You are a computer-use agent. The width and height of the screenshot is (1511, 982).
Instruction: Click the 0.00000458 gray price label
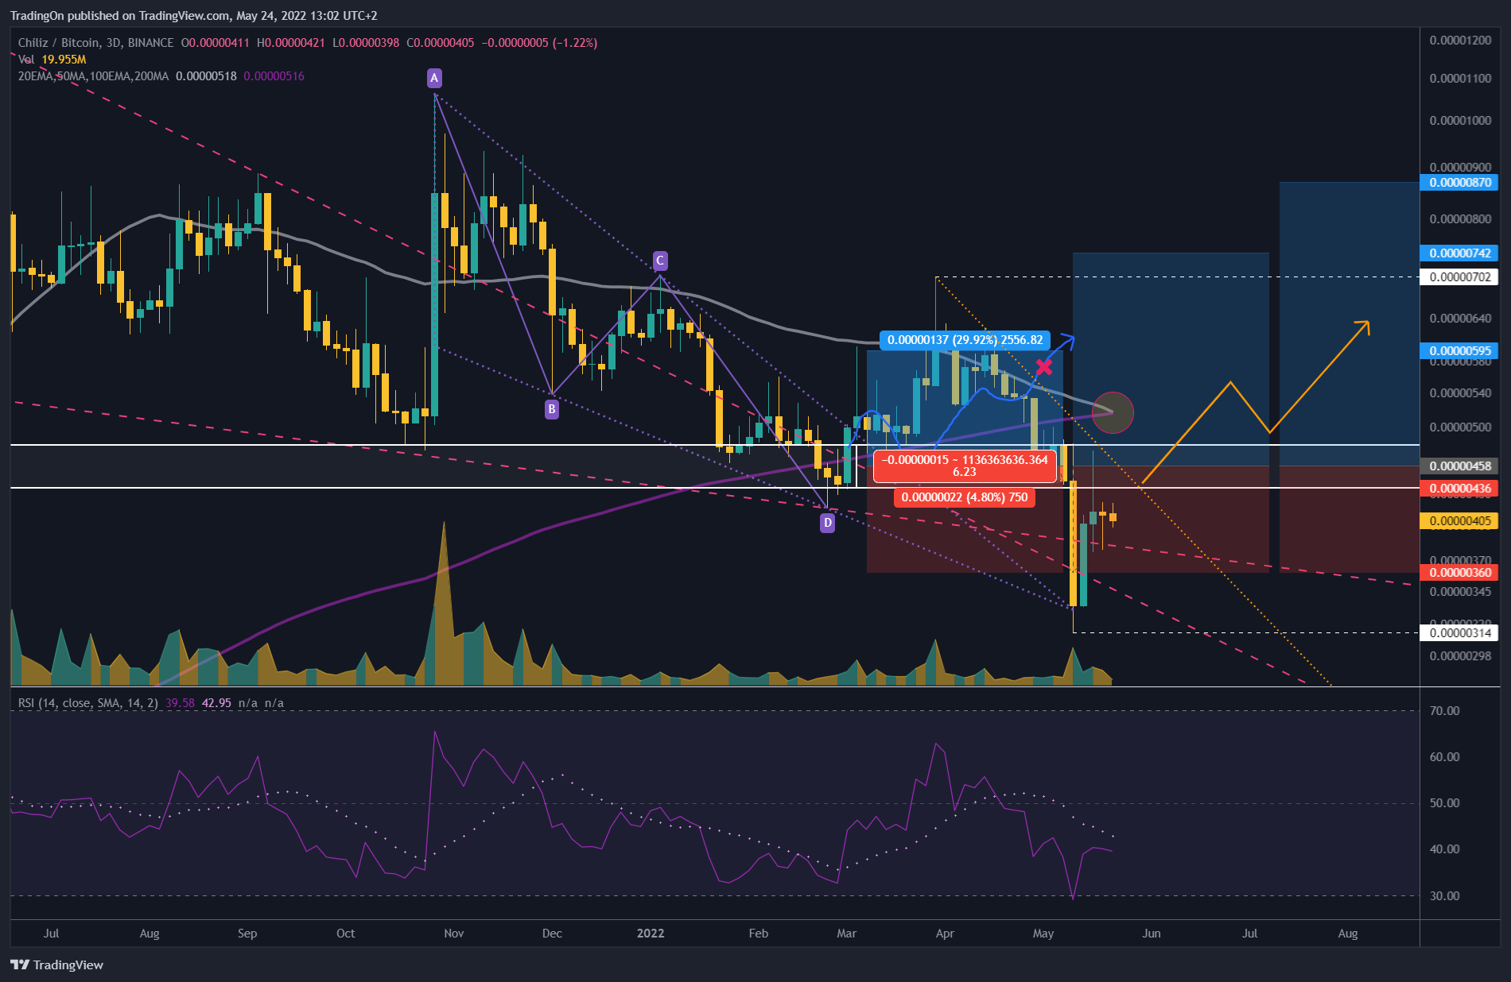(x=1459, y=466)
